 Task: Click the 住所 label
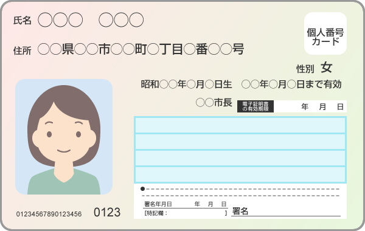pos(23,50)
